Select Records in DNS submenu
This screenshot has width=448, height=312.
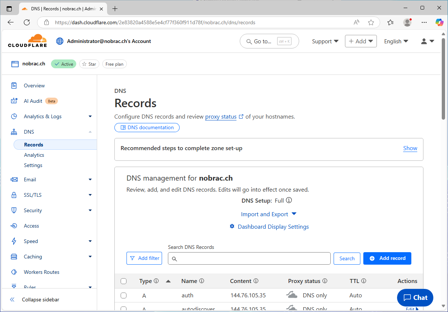(55, 145)
